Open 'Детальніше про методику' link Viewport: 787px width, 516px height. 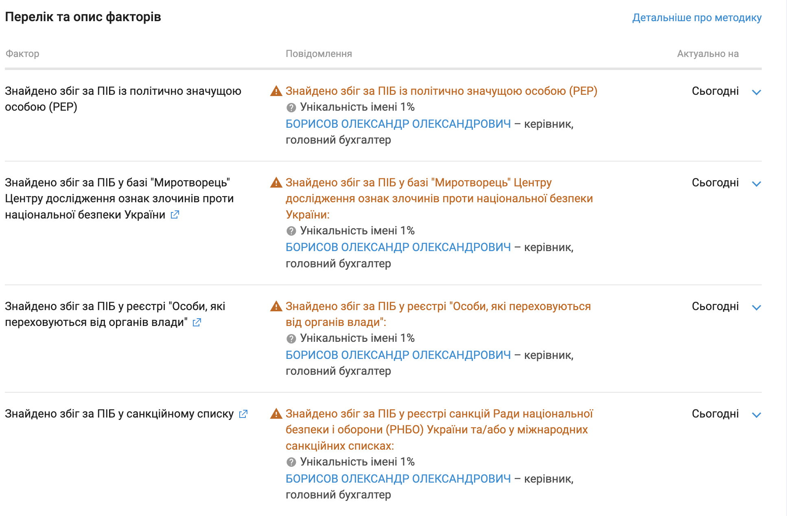pos(697,17)
